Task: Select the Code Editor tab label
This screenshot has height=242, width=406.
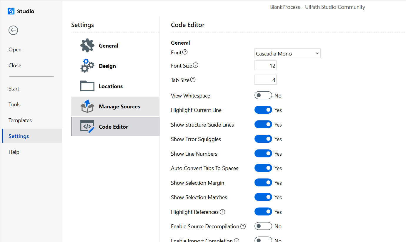Action: (113, 127)
